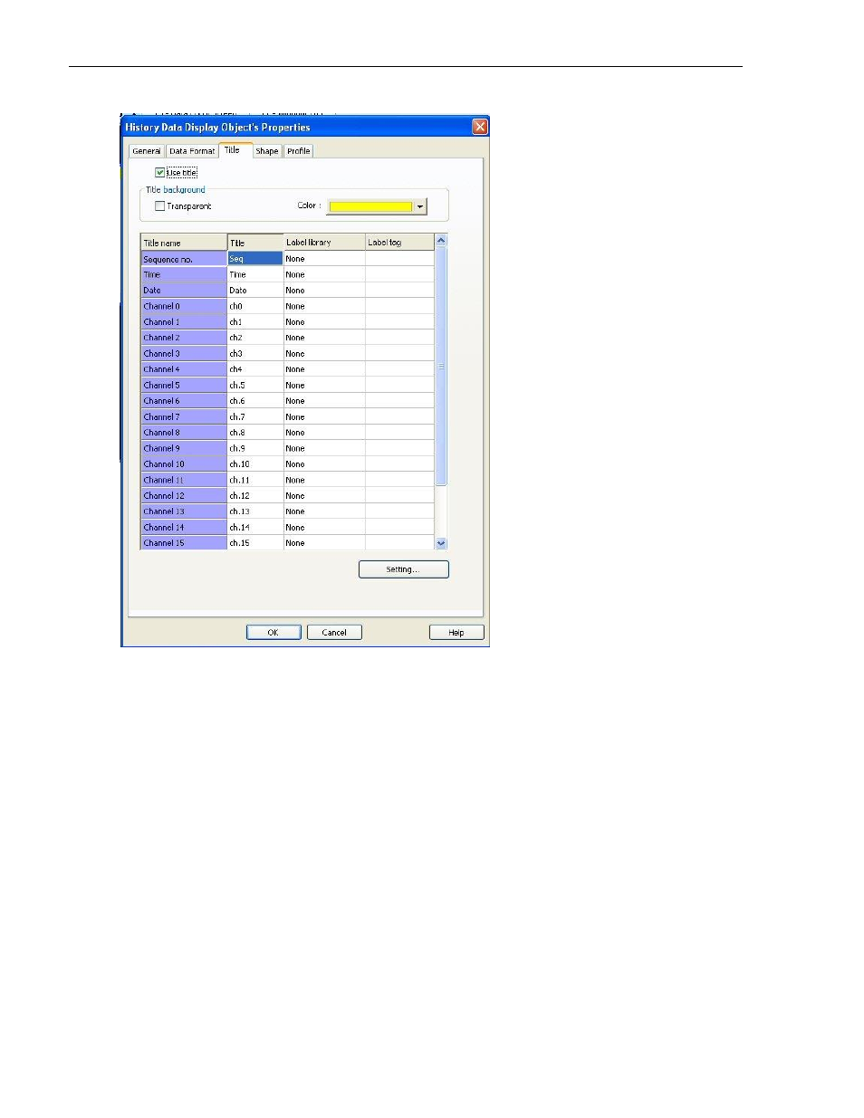Select the Channel 0 row

pyautogui.click(x=184, y=306)
